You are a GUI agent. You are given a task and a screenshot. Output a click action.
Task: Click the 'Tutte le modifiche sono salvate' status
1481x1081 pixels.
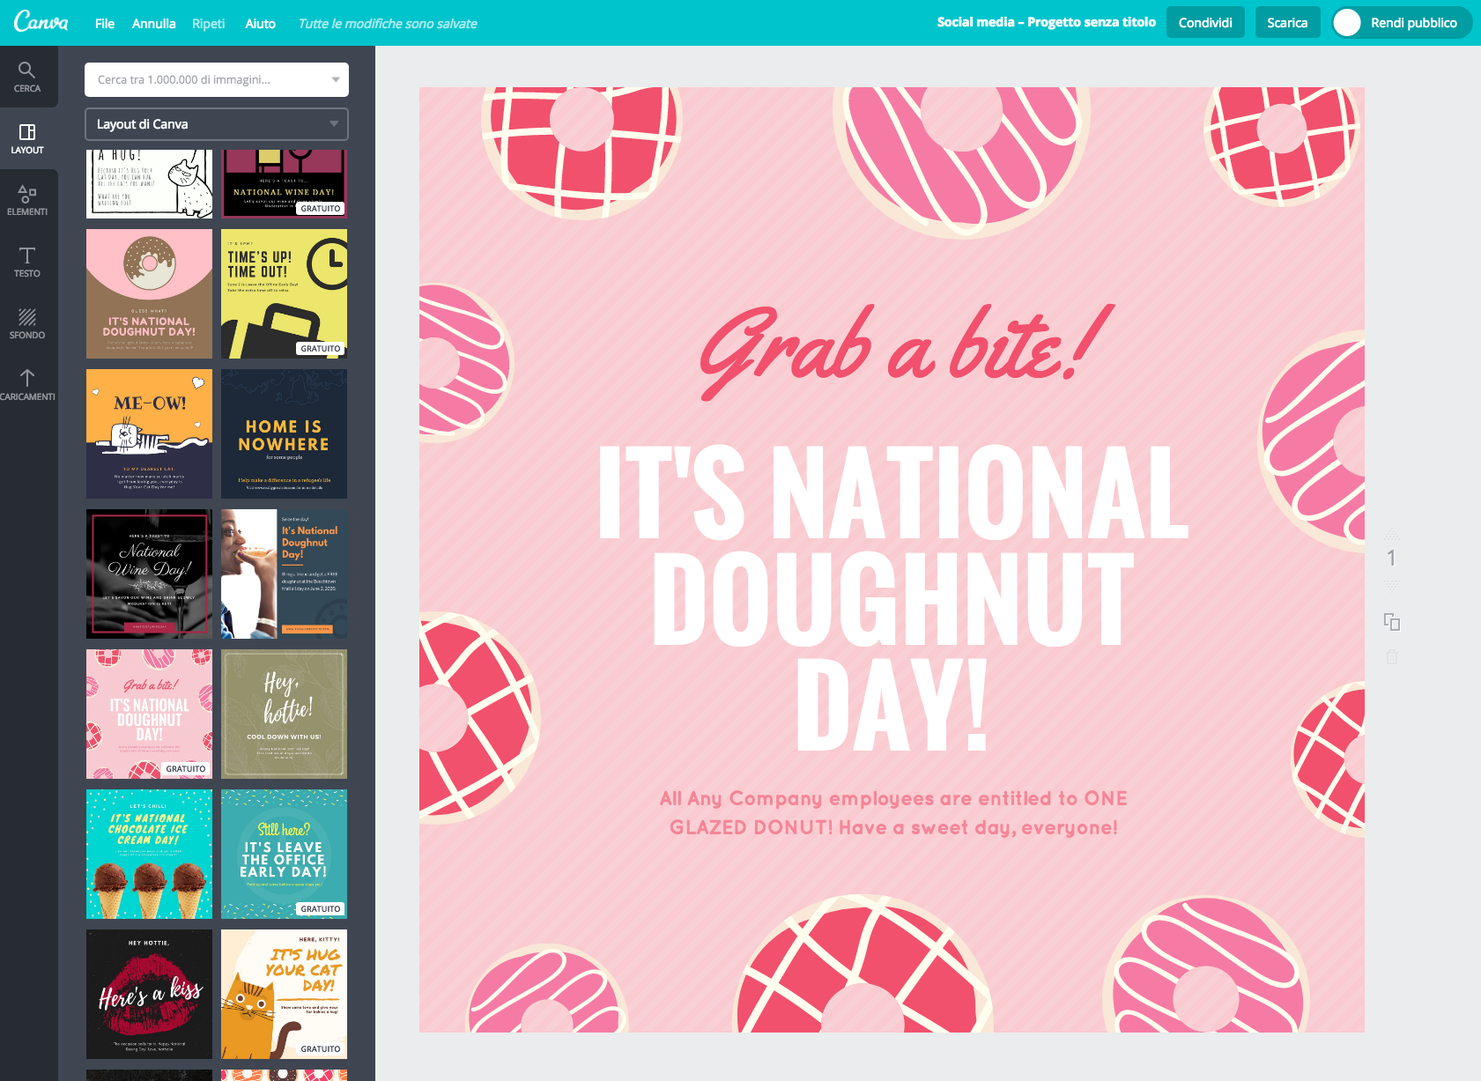tap(388, 24)
